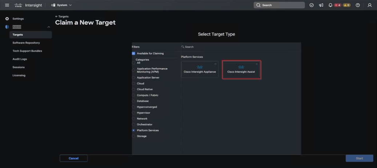The height and width of the screenshot is (168, 377).
Task: Open the user profile icon
Action: pyautogui.click(x=369, y=5)
